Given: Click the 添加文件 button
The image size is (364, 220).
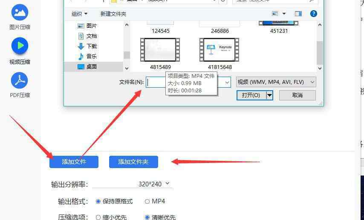Looking at the screenshot, I should tap(74, 162).
